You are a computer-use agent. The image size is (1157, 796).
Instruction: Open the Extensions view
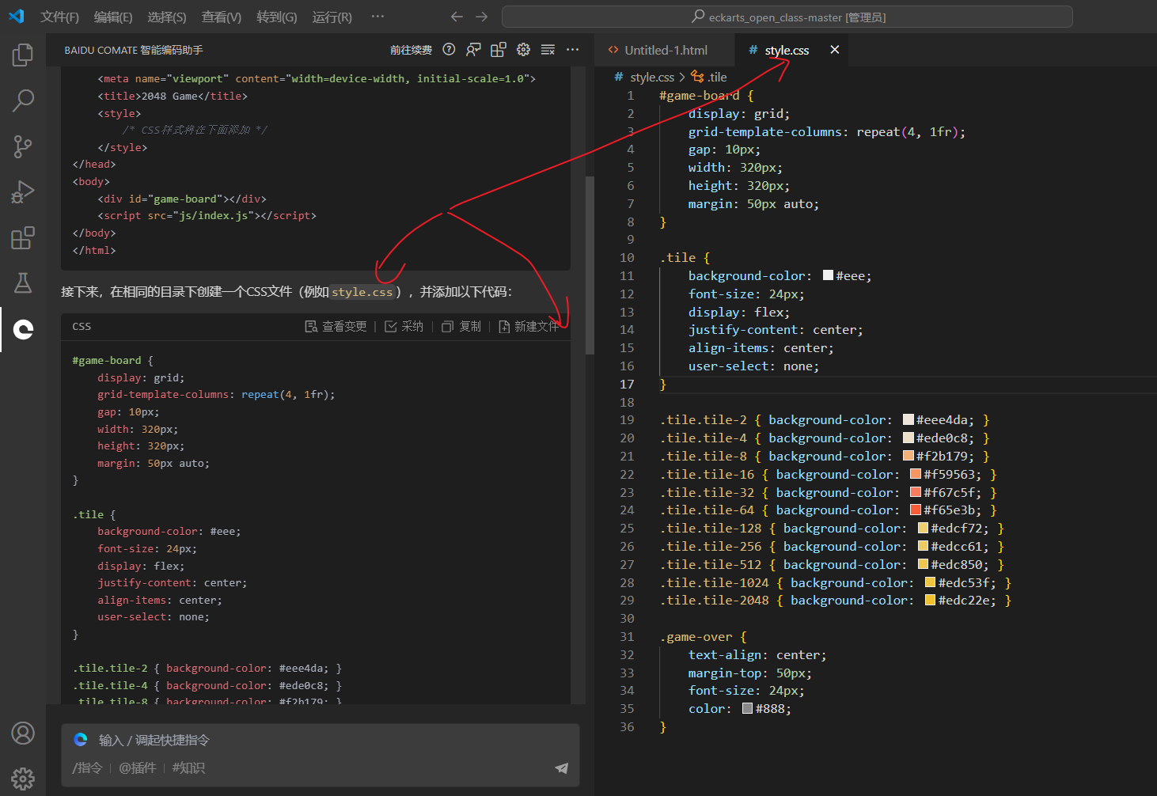[23, 238]
